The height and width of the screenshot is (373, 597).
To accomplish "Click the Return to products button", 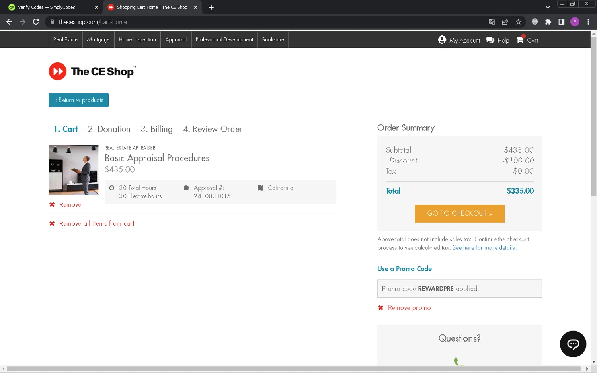I will click(79, 100).
